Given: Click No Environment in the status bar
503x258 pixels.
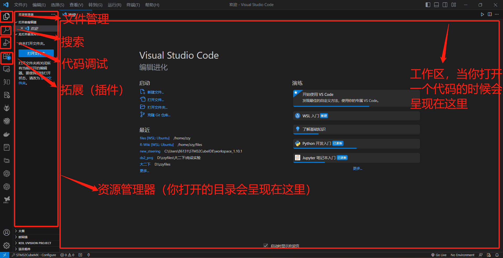Looking at the screenshot, I should [x=462, y=255].
